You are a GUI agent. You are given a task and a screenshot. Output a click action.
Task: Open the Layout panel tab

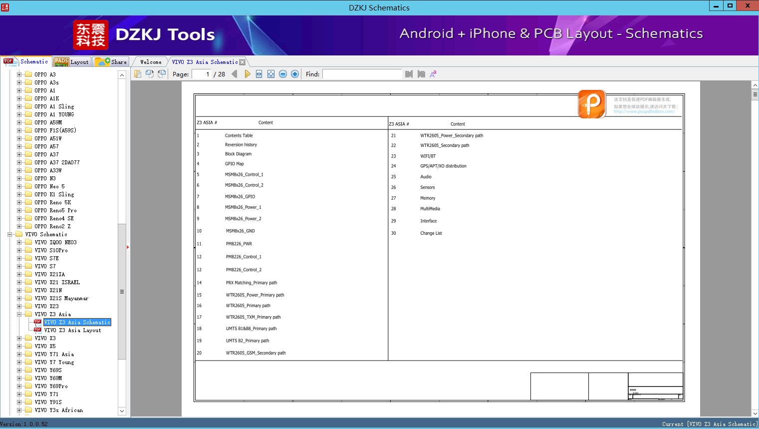coord(72,62)
